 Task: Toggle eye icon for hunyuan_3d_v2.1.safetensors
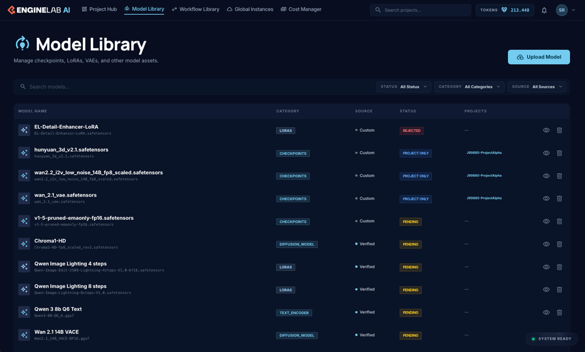[x=546, y=153]
